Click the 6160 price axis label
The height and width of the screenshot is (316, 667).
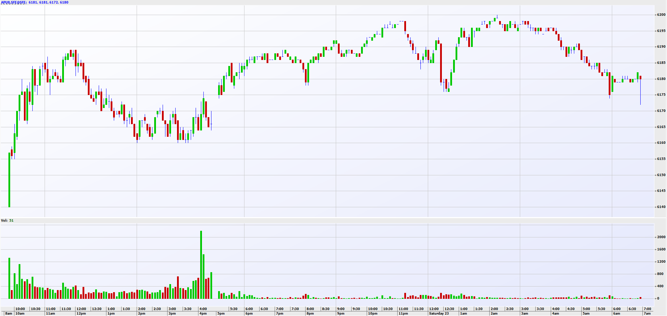click(661, 143)
